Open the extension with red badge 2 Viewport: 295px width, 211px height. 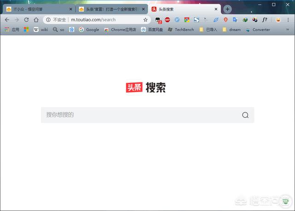(x=158, y=20)
